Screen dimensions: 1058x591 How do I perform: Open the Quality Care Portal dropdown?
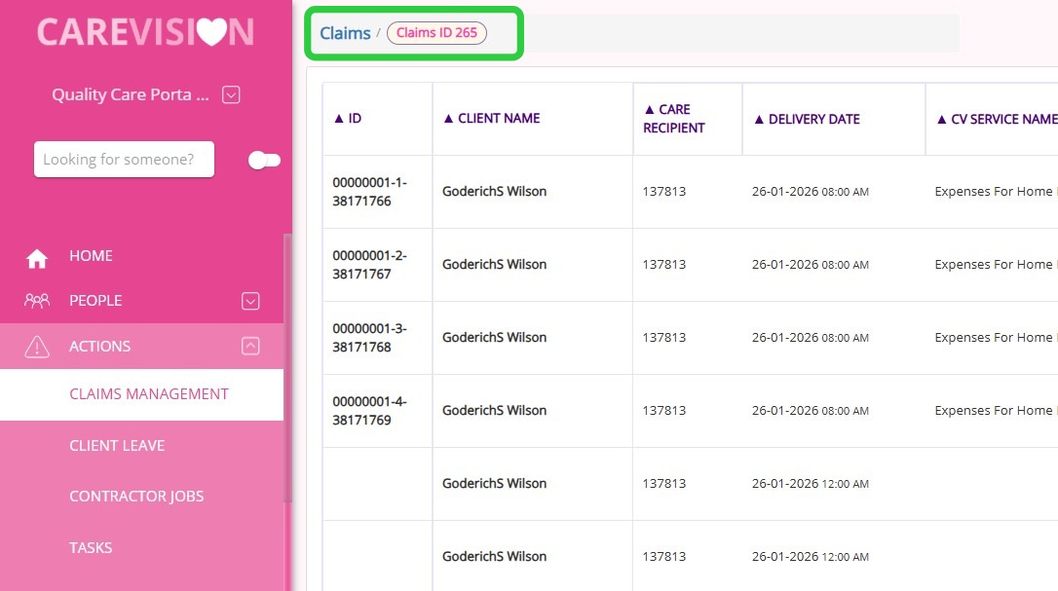point(231,94)
